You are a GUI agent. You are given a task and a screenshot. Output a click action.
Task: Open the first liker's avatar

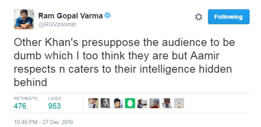(x=93, y=103)
